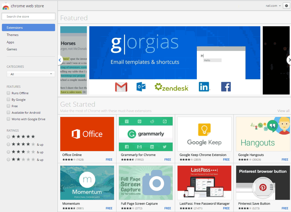
Task: Click FREE button for Google Hangouts
Action: pos(285,159)
